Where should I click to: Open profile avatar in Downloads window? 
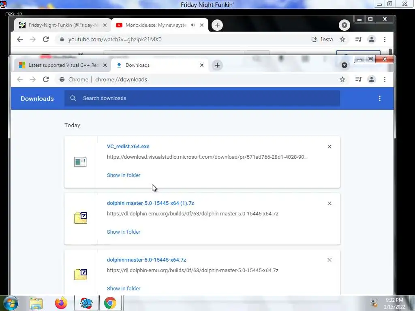pyautogui.click(x=372, y=79)
